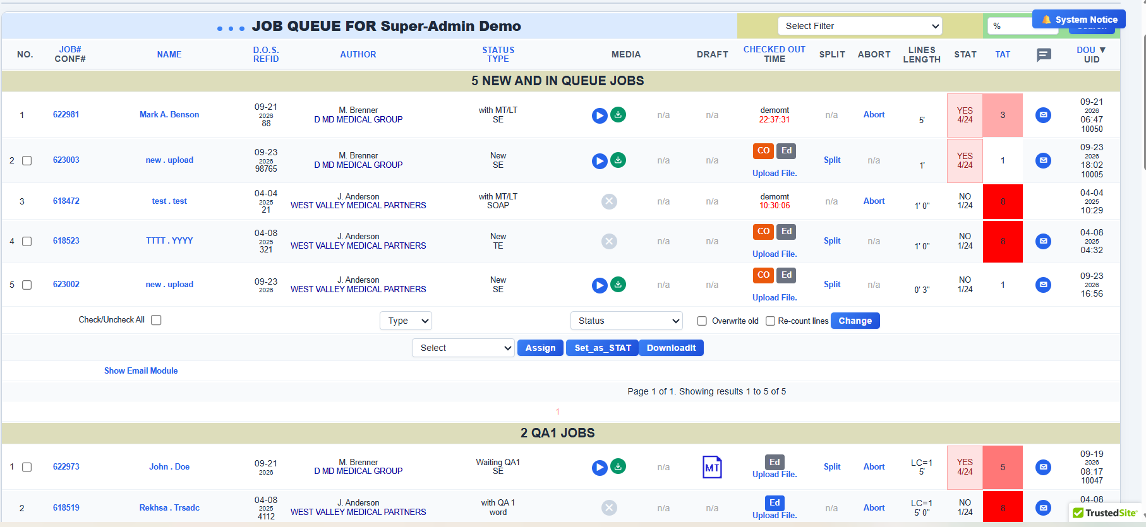The image size is (1146, 527).
Task: Click the Set_as_STAT button
Action: pyautogui.click(x=603, y=348)
